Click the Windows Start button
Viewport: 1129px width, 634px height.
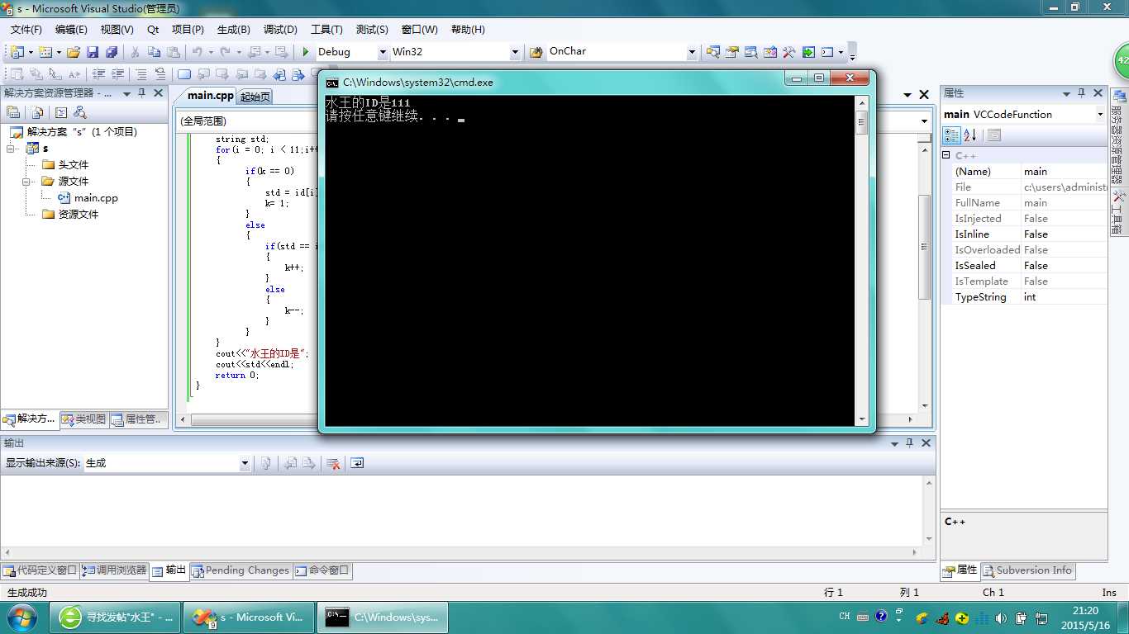point(21,617)
